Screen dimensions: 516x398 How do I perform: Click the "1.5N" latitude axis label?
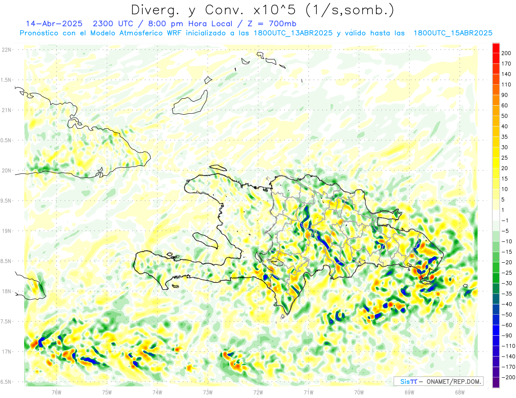click(6, 80)
